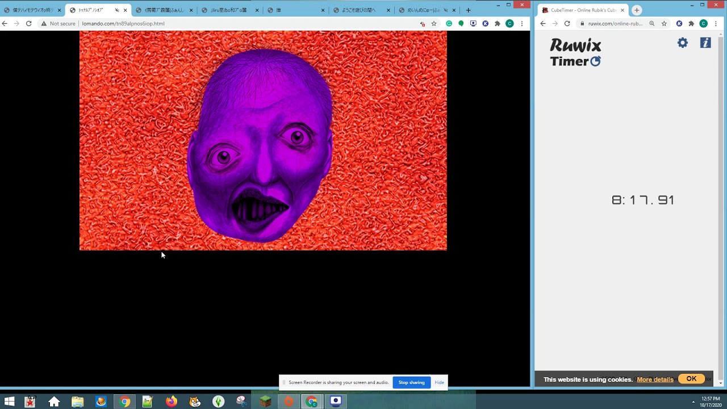Reload the Ruwix timer page
727x409 pixels.
coord(567,23)
